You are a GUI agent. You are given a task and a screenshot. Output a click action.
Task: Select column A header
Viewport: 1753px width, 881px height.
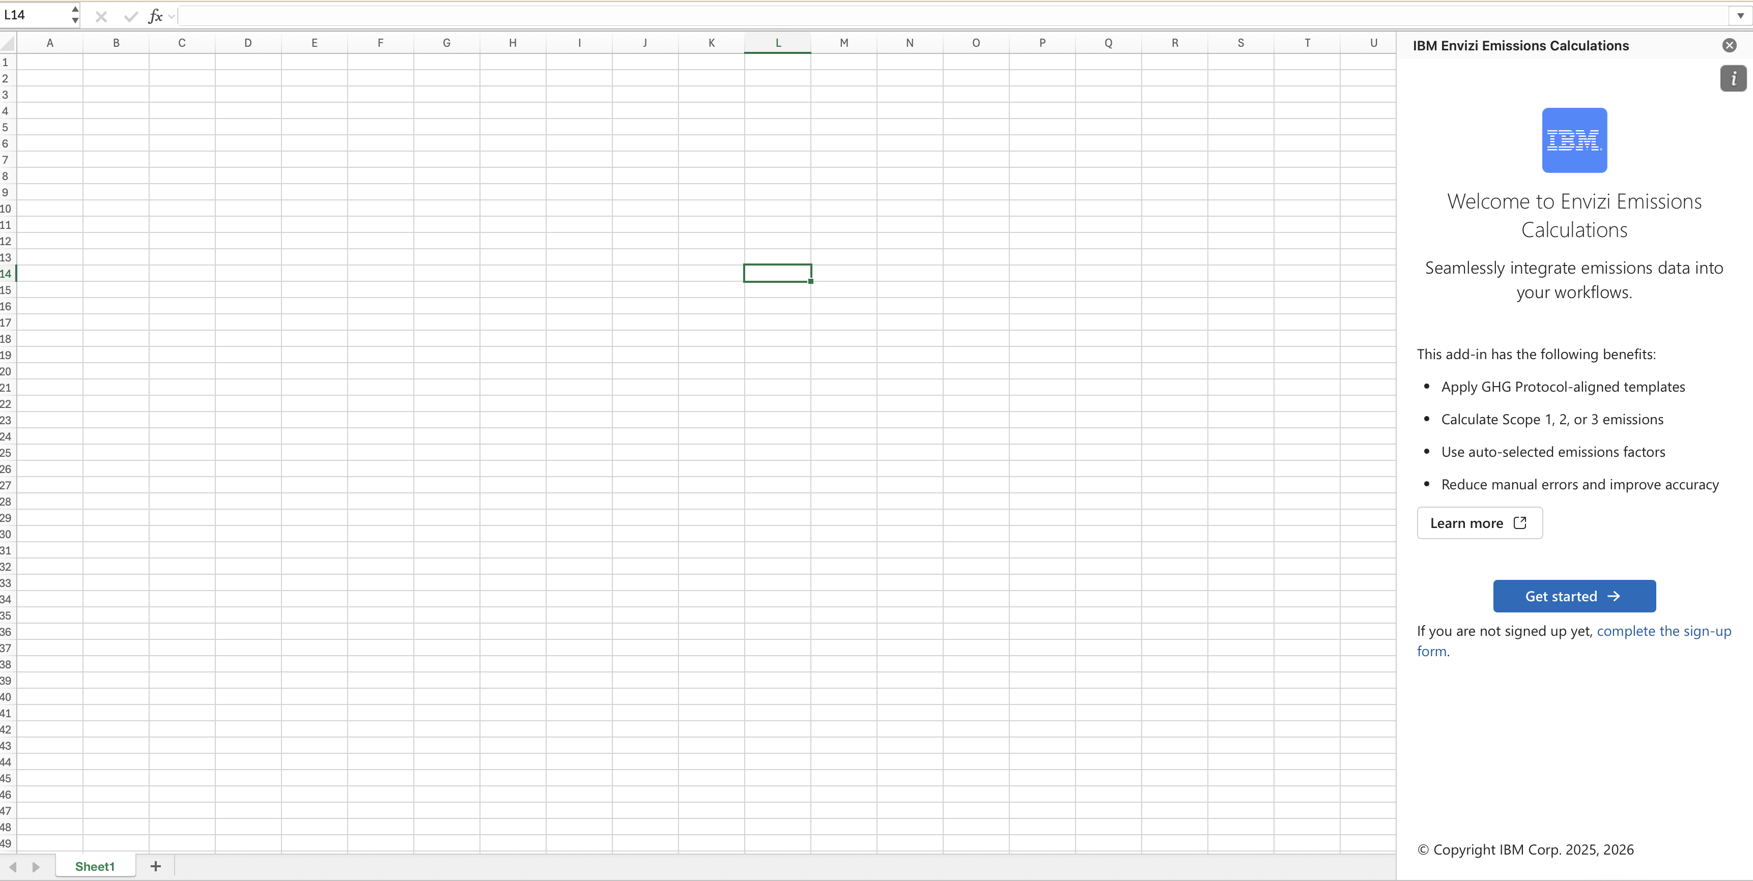50,43
